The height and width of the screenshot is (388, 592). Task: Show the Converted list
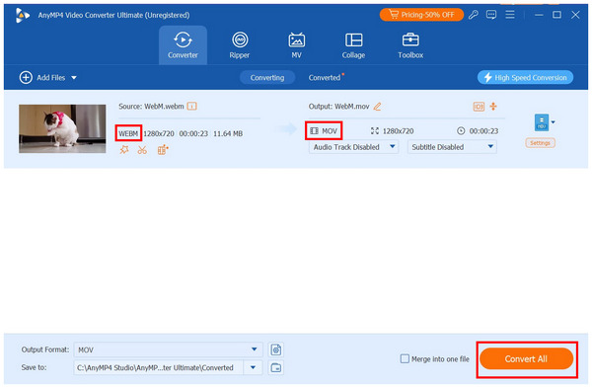pyautogui.click(x=325, y=77)
